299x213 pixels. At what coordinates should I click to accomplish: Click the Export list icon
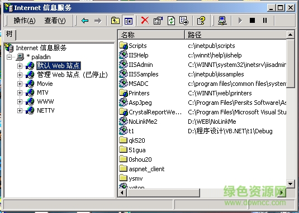tap(184, 21)
